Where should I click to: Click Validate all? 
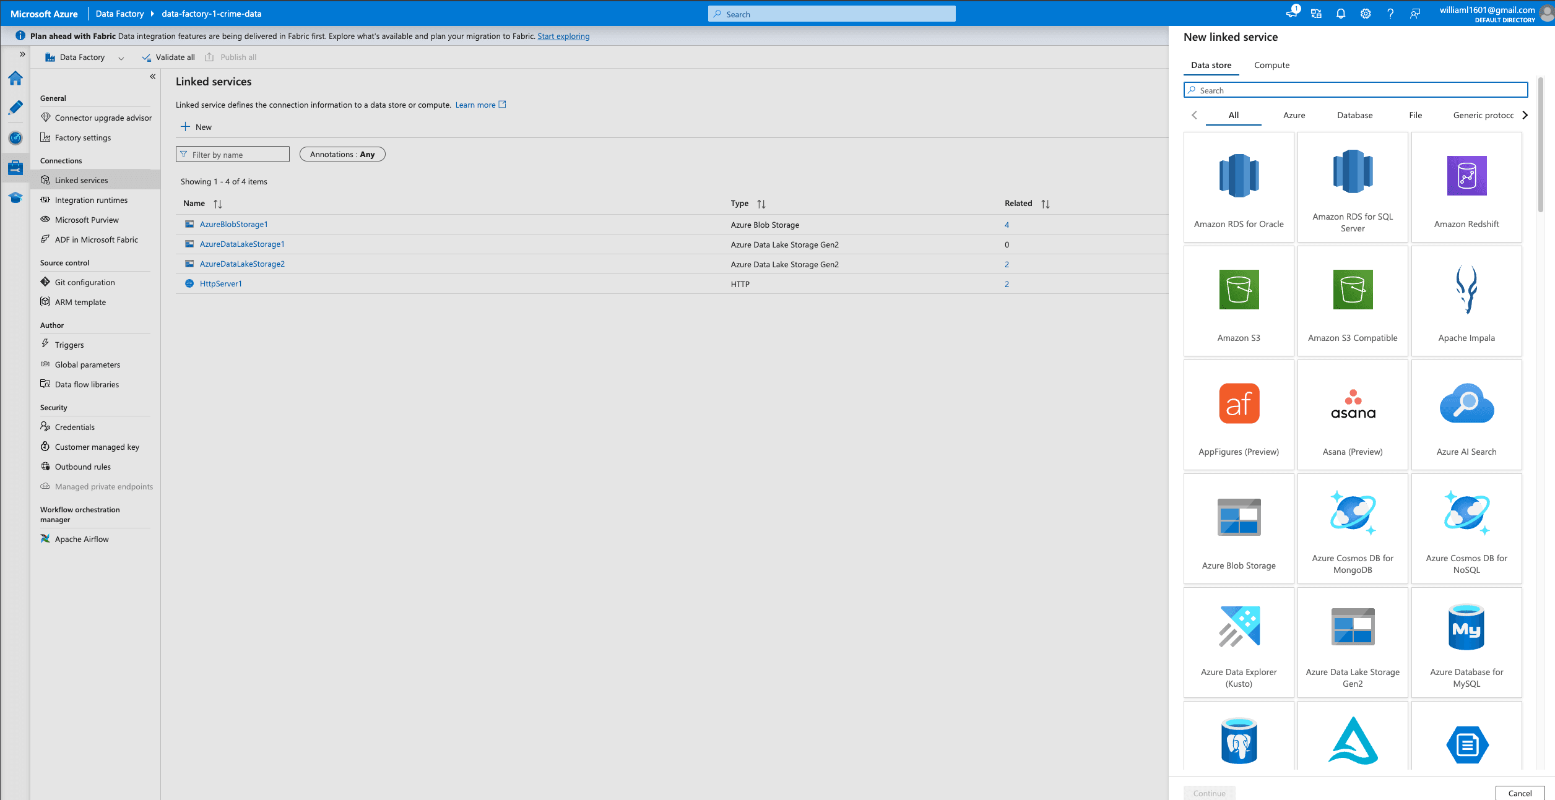(x=168, y=58)
